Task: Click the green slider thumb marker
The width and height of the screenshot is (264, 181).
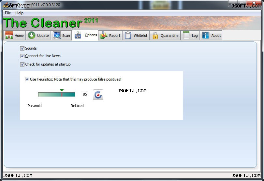Action: click(x=62, y=90)
